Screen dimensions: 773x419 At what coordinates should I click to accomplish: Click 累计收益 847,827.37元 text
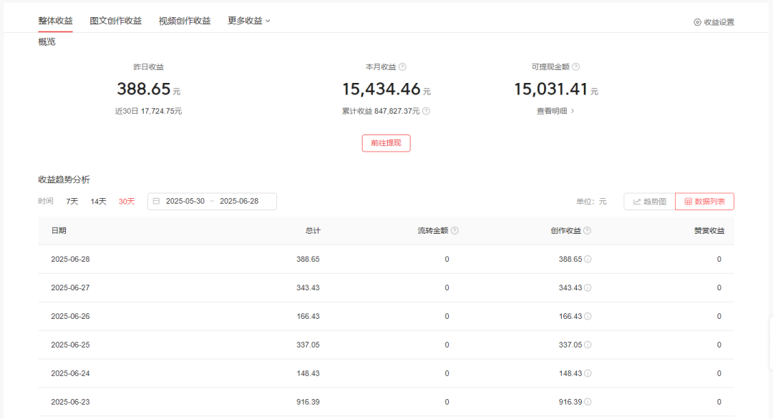click(381, 112)
